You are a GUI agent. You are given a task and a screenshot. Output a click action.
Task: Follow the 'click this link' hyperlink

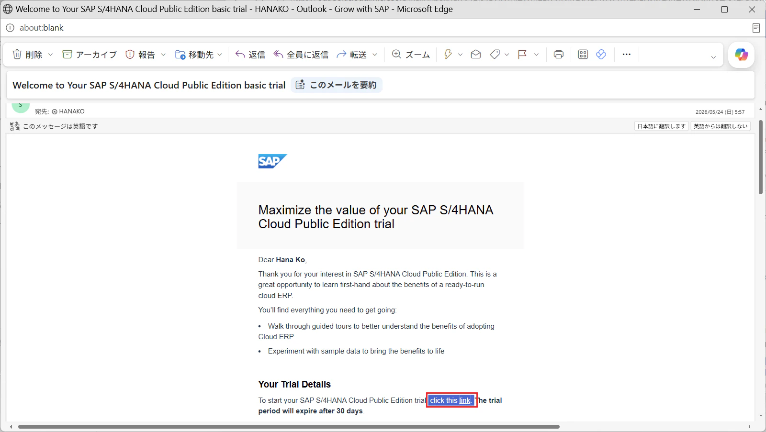450,400
